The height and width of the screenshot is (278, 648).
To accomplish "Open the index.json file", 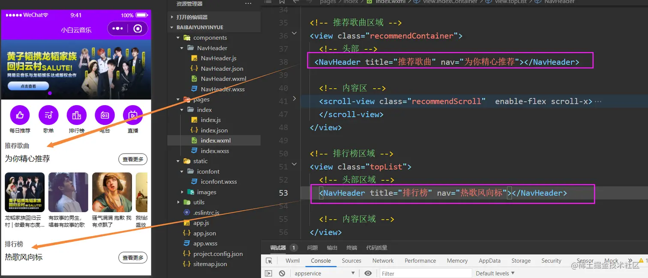I will pos(214,130).
